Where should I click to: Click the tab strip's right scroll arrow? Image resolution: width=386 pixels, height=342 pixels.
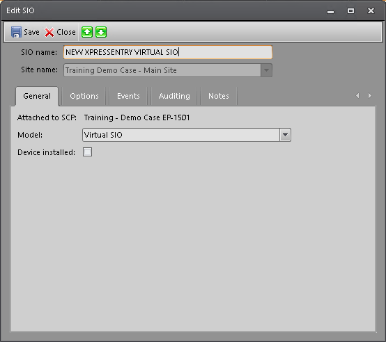click(x=370, y=95)
